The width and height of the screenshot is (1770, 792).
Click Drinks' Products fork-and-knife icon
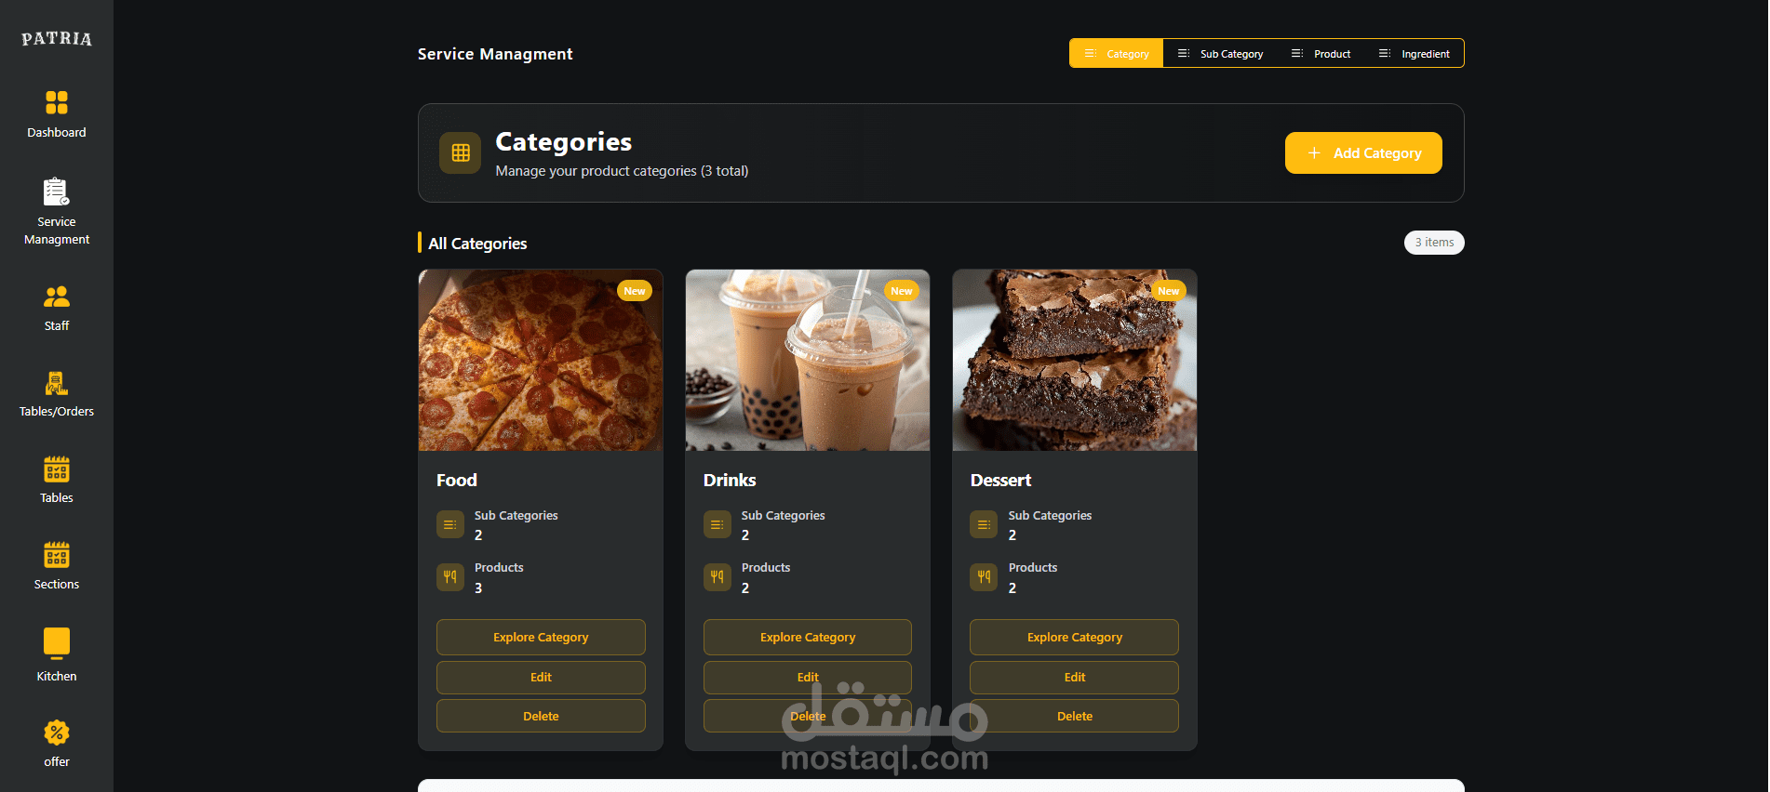(x=717, y=577)
